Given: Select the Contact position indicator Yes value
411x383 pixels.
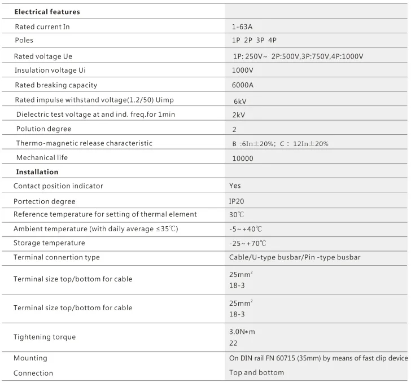Looking at the screenshot, I should pyautogui.click(x=235, y=186).
